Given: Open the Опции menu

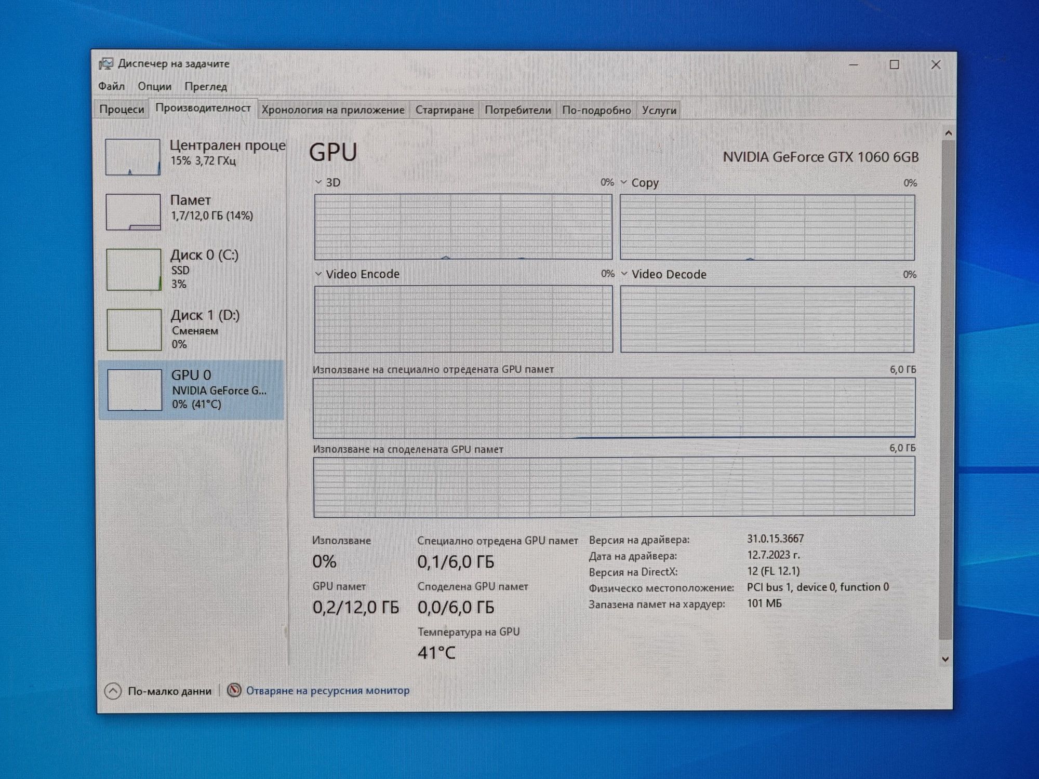Looking at the screenshot, I should pyautogui.click(x=154, y=86).
